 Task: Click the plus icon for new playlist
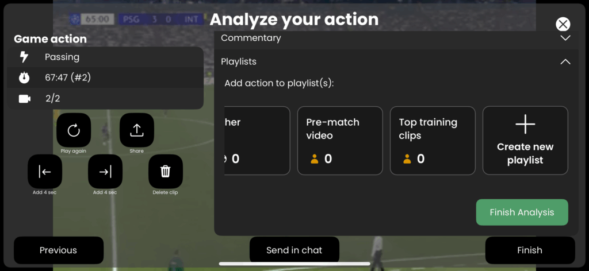[x=525, y=124]
